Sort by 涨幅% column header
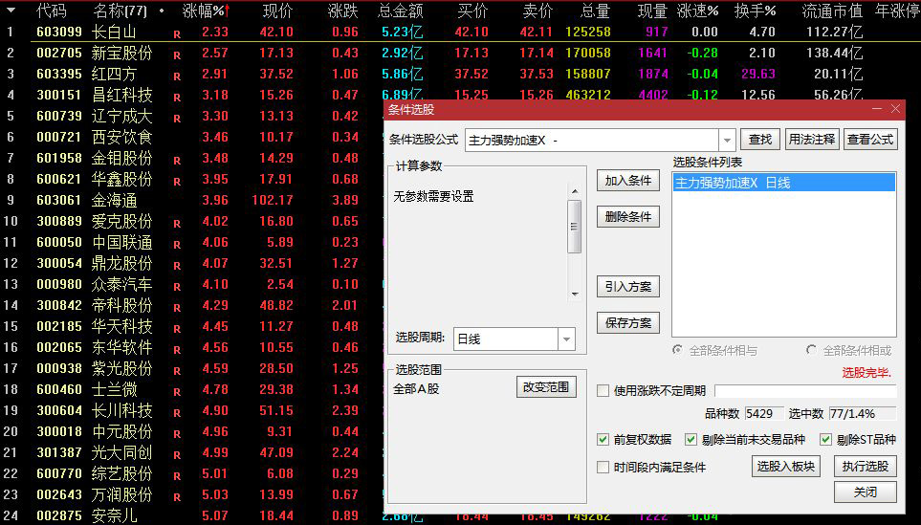 pos(207,11)
